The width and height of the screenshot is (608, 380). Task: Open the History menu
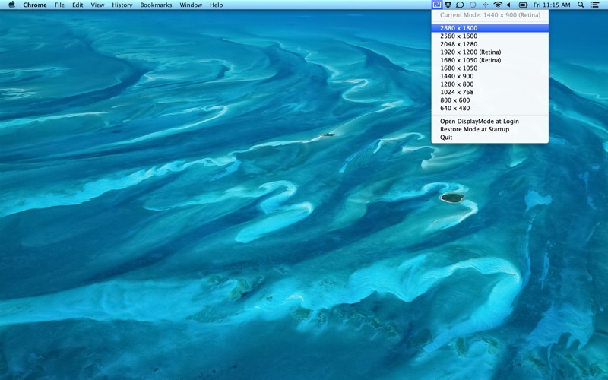pos(122,5)
